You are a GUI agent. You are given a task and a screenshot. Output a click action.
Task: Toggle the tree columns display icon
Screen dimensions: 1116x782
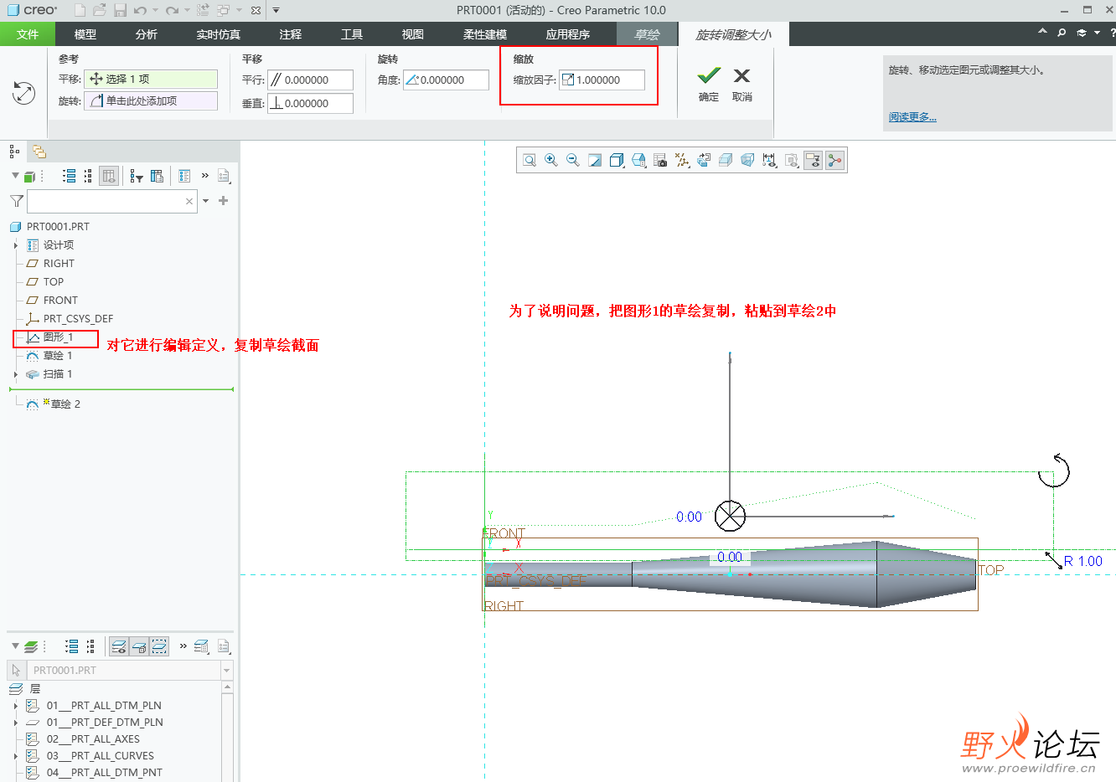(x=109, y=176)
